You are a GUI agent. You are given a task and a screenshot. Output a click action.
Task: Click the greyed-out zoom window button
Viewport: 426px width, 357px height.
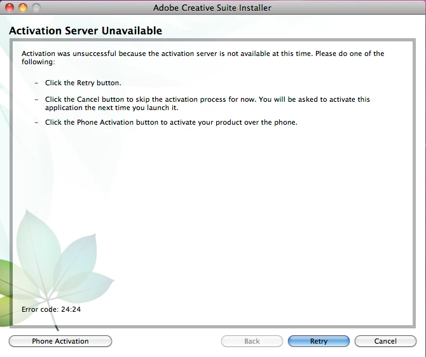point(36,8)
